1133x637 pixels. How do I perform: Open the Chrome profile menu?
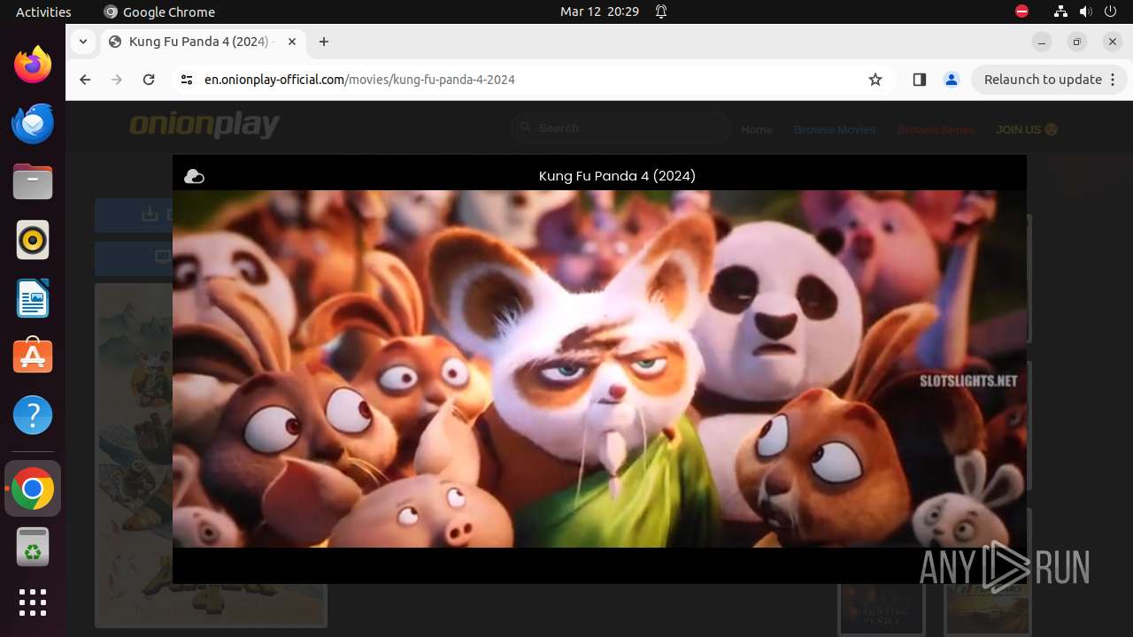(952, 80)
